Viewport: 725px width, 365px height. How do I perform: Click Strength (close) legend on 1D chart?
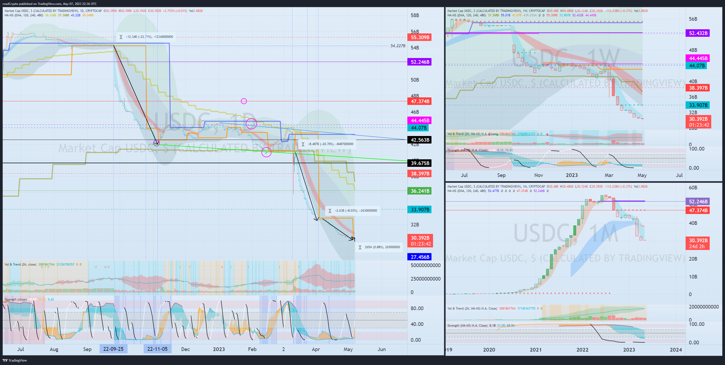coord(16,299)
